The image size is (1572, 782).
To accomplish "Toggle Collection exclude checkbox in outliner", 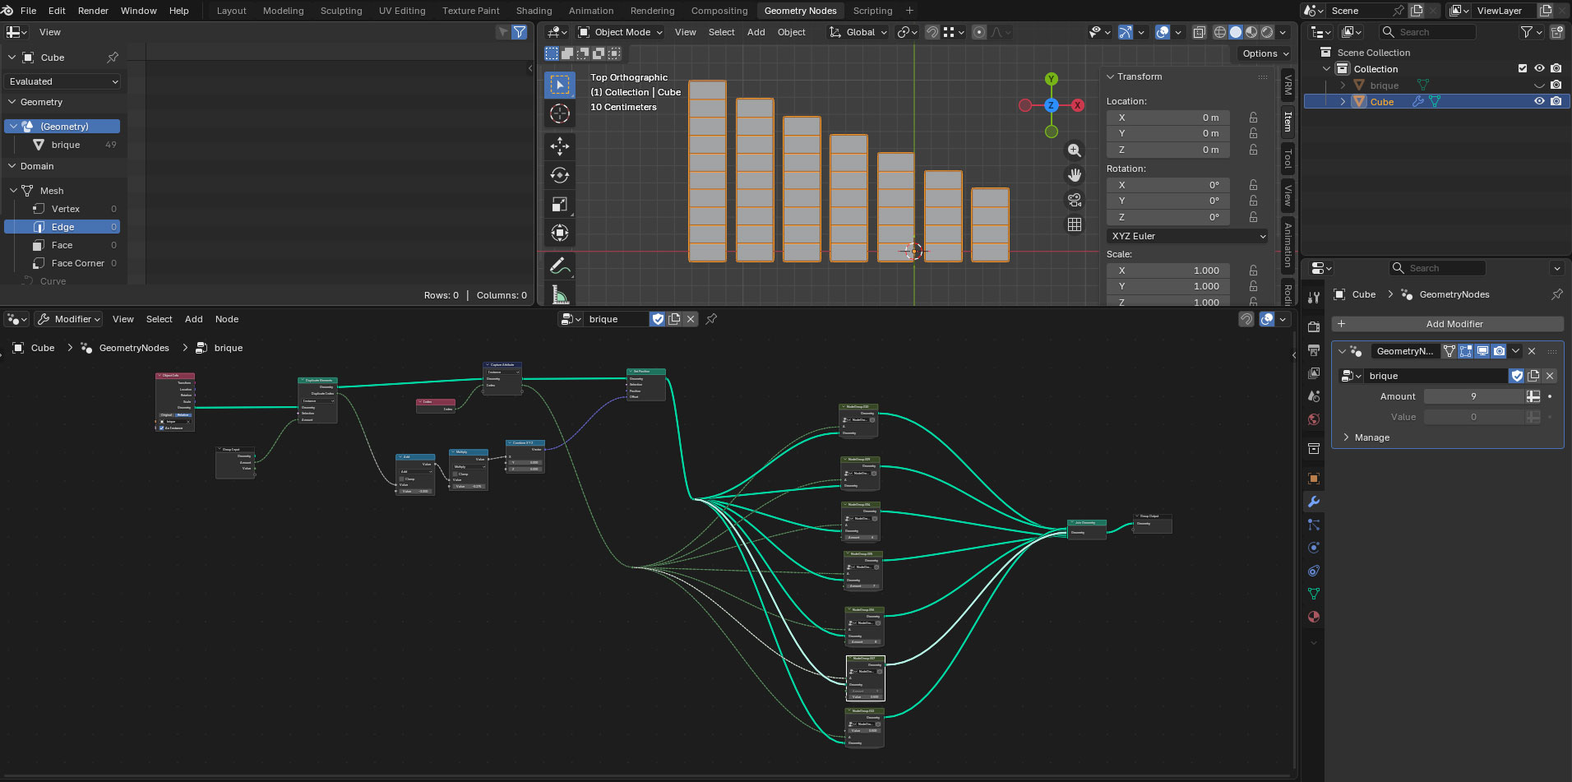I will pos(1523,69).
